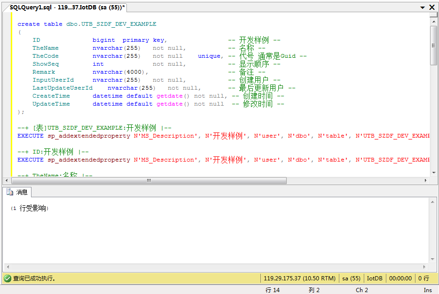Click the green success checkmark icon
Screen dimensions: 439x294
coord(8,279)
